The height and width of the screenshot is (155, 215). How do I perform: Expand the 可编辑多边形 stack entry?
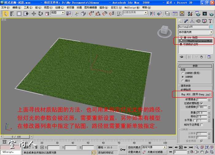(181, 44)
